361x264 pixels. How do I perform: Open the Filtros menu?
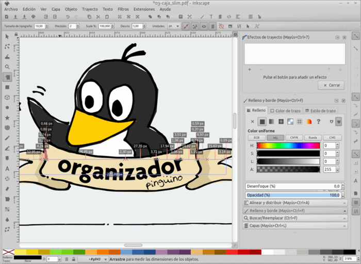coord(123,9)
